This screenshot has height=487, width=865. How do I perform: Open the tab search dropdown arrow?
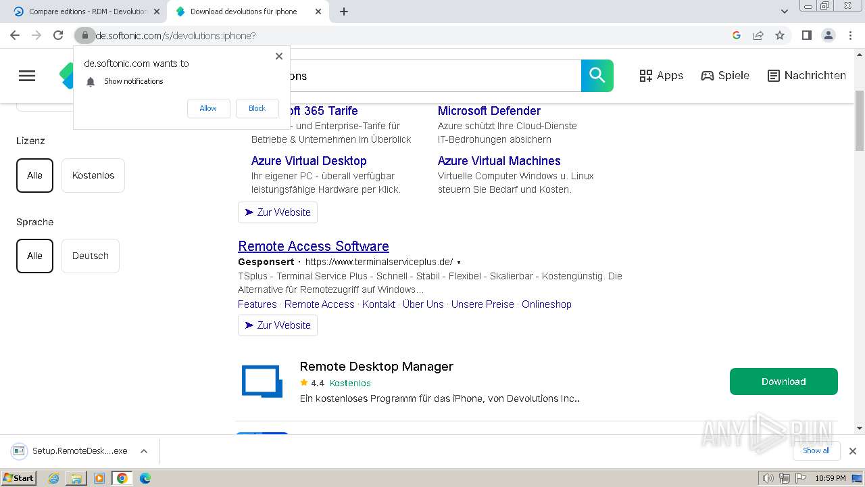pyautogui.click(x=785, y=11)
